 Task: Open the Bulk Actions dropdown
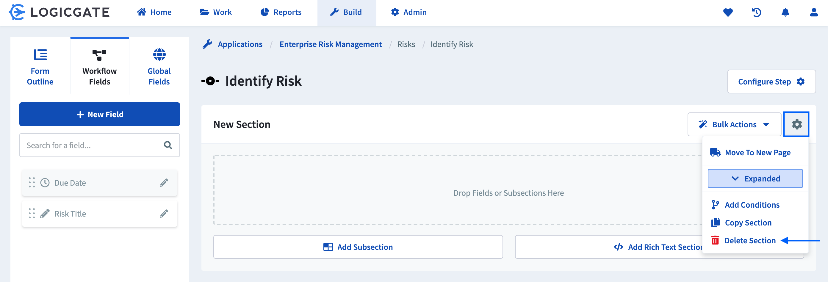coord(734,124)
